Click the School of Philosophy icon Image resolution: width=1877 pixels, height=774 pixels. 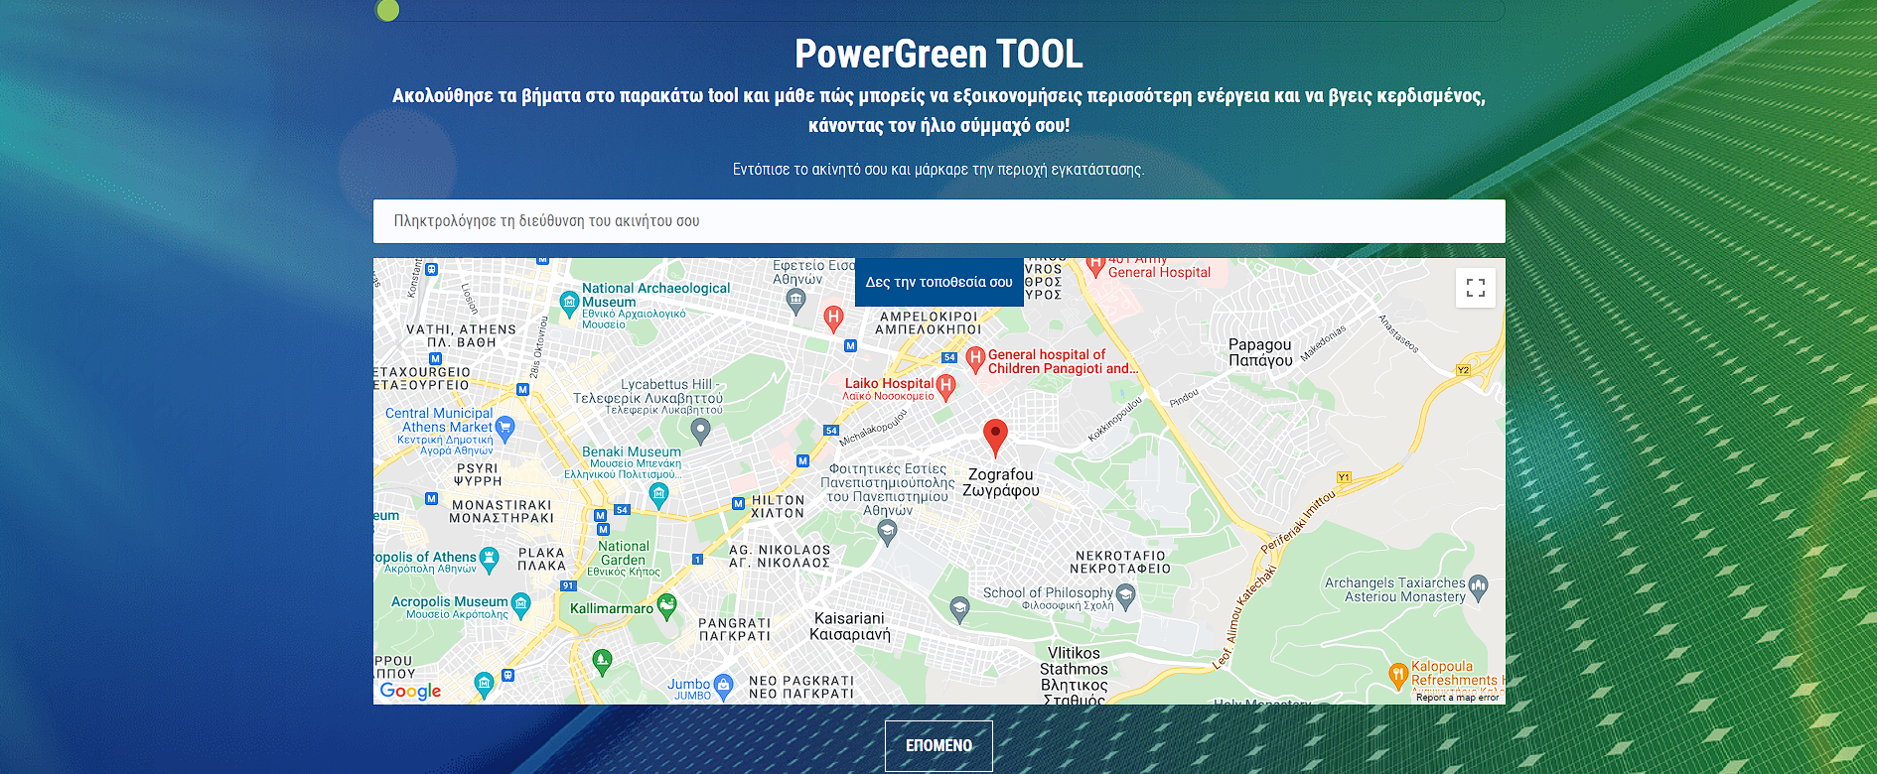point(1125,594)
